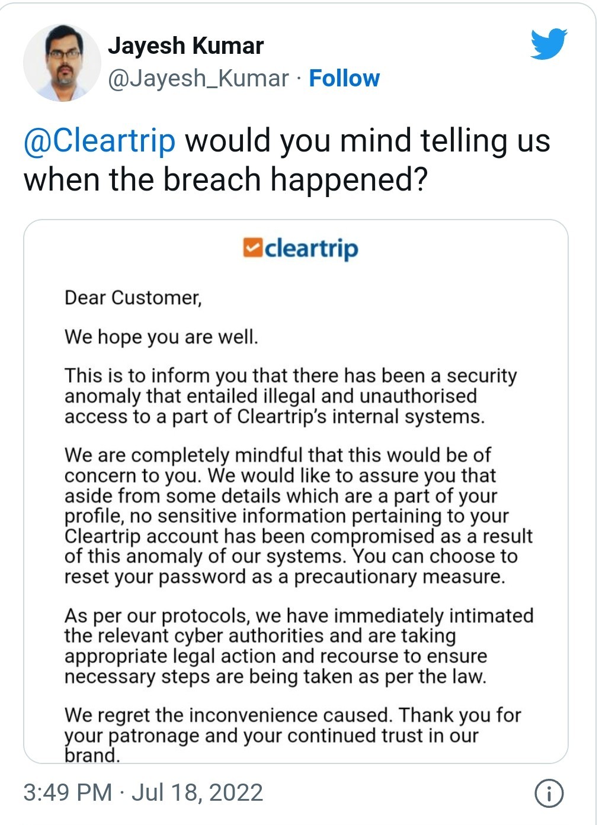Screen dimensions: 599x825
Task: Click the "Dear Customer," greeting line
Action: (x=133, y=297)
